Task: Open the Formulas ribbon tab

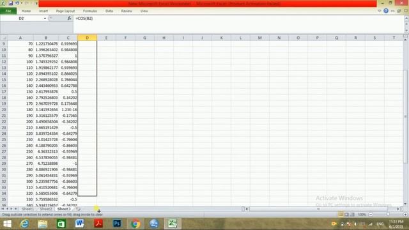Action: (x=90, y=11)
